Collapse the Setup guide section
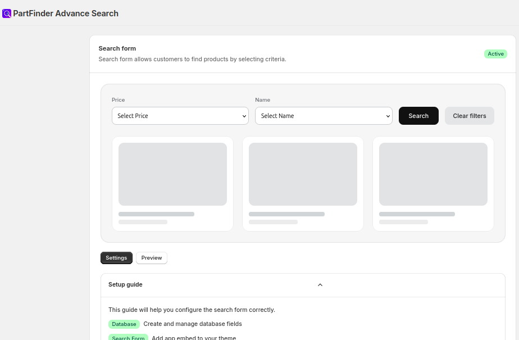Screen dimensions: 519x340 [x=320, y=285]
